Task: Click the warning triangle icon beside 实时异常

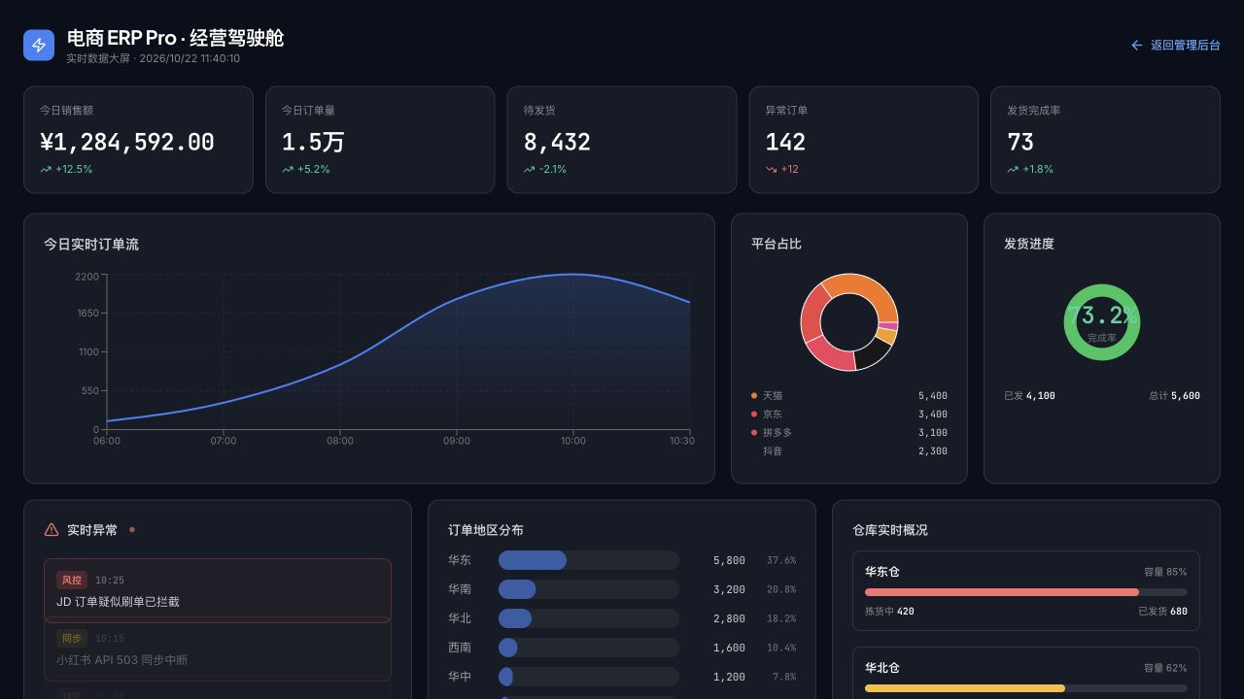Action: click(x=52, y=530)
